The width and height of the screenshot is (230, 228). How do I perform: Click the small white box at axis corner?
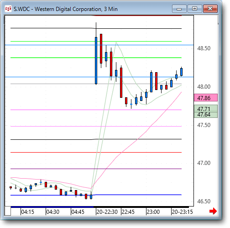point(8,211)
